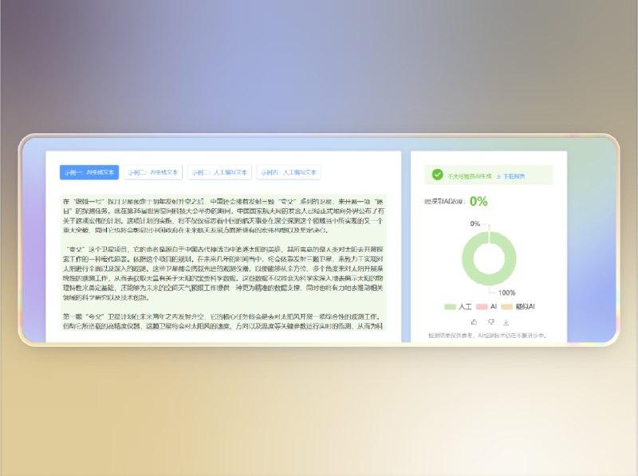The height and width of the screenshot is (476, 638).
Task: Click the download arrow icon beside 下载报告
Action: [500, 175]
